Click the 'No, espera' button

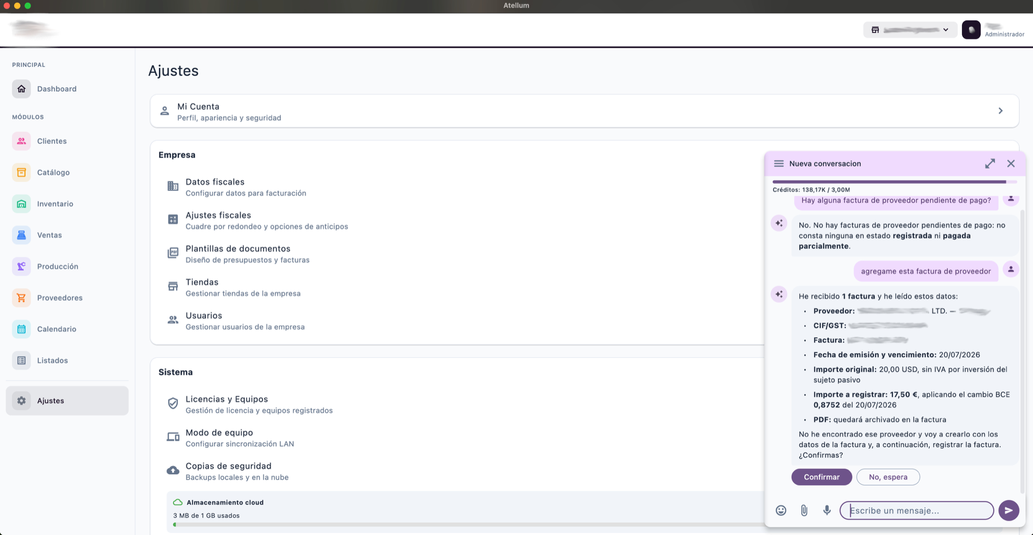888,477
